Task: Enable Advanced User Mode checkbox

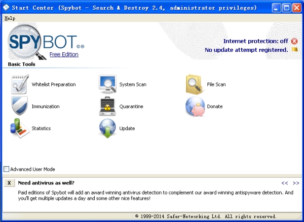Action: pyautogui.click(x=6, y=169)
